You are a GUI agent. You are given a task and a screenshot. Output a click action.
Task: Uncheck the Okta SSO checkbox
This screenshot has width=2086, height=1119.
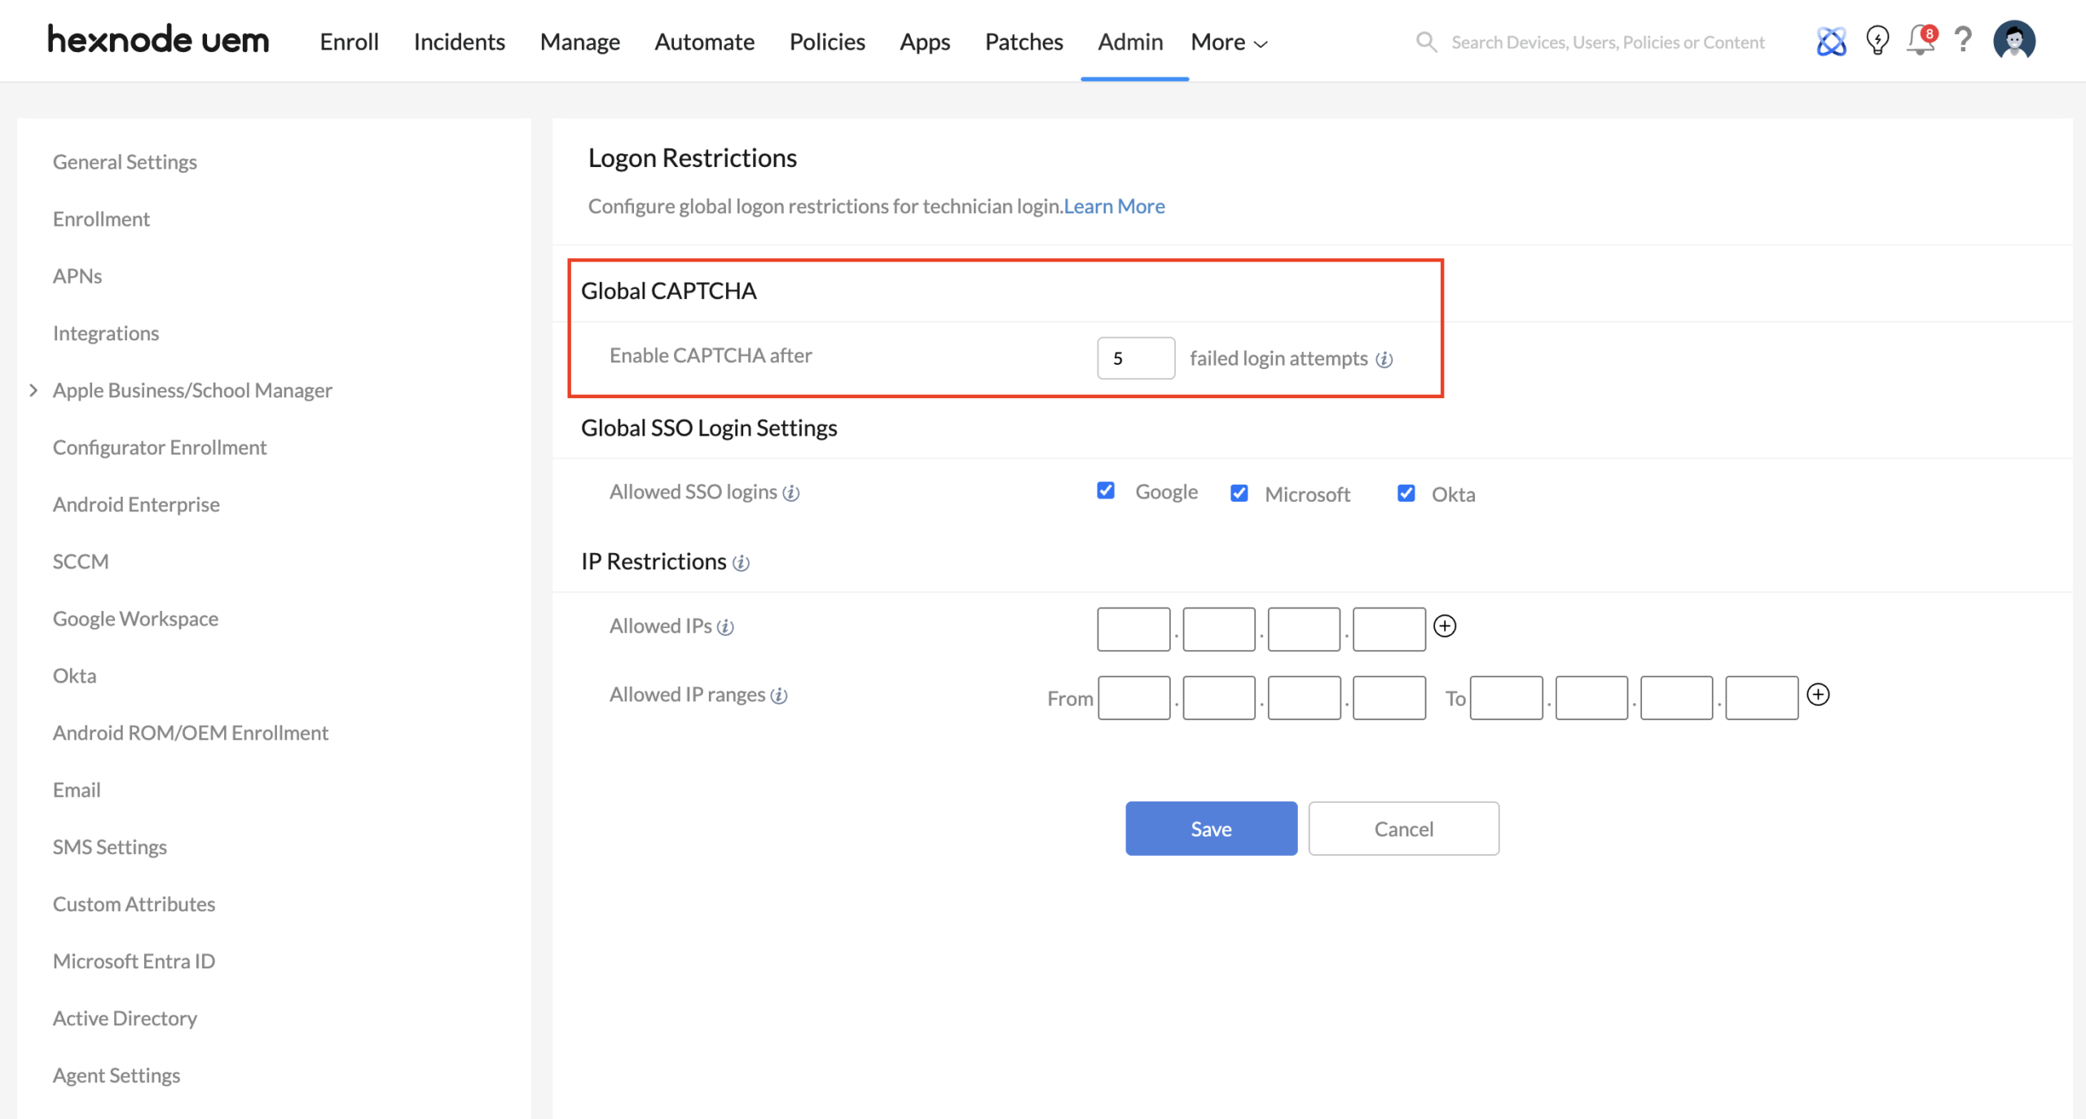pyautogui.click(x=1406, y=493)
